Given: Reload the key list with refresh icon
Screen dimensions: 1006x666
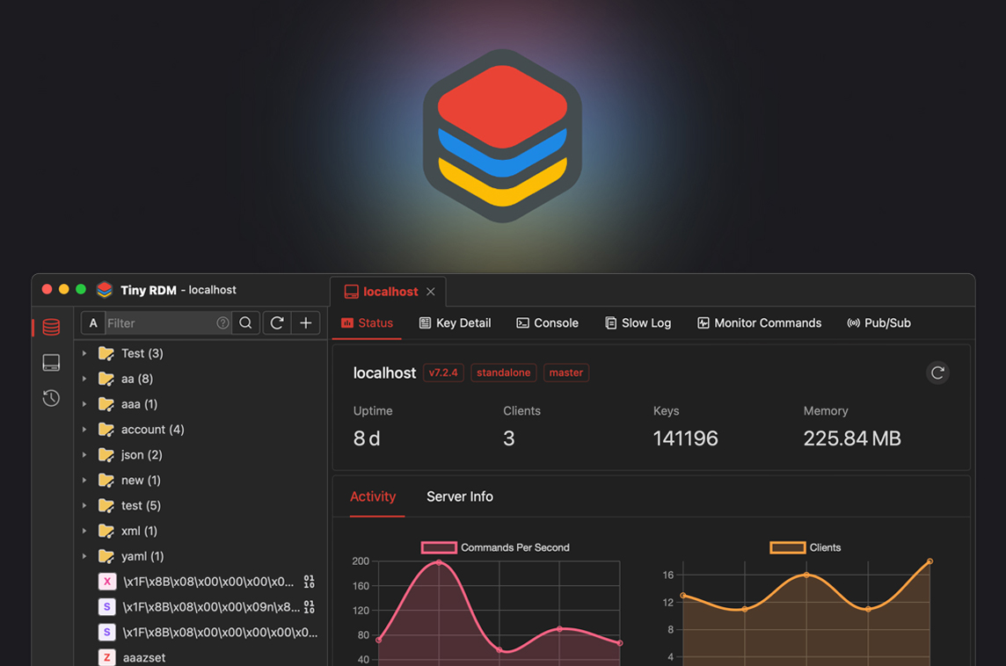Looking at the screenshot, I should [277, 323].
